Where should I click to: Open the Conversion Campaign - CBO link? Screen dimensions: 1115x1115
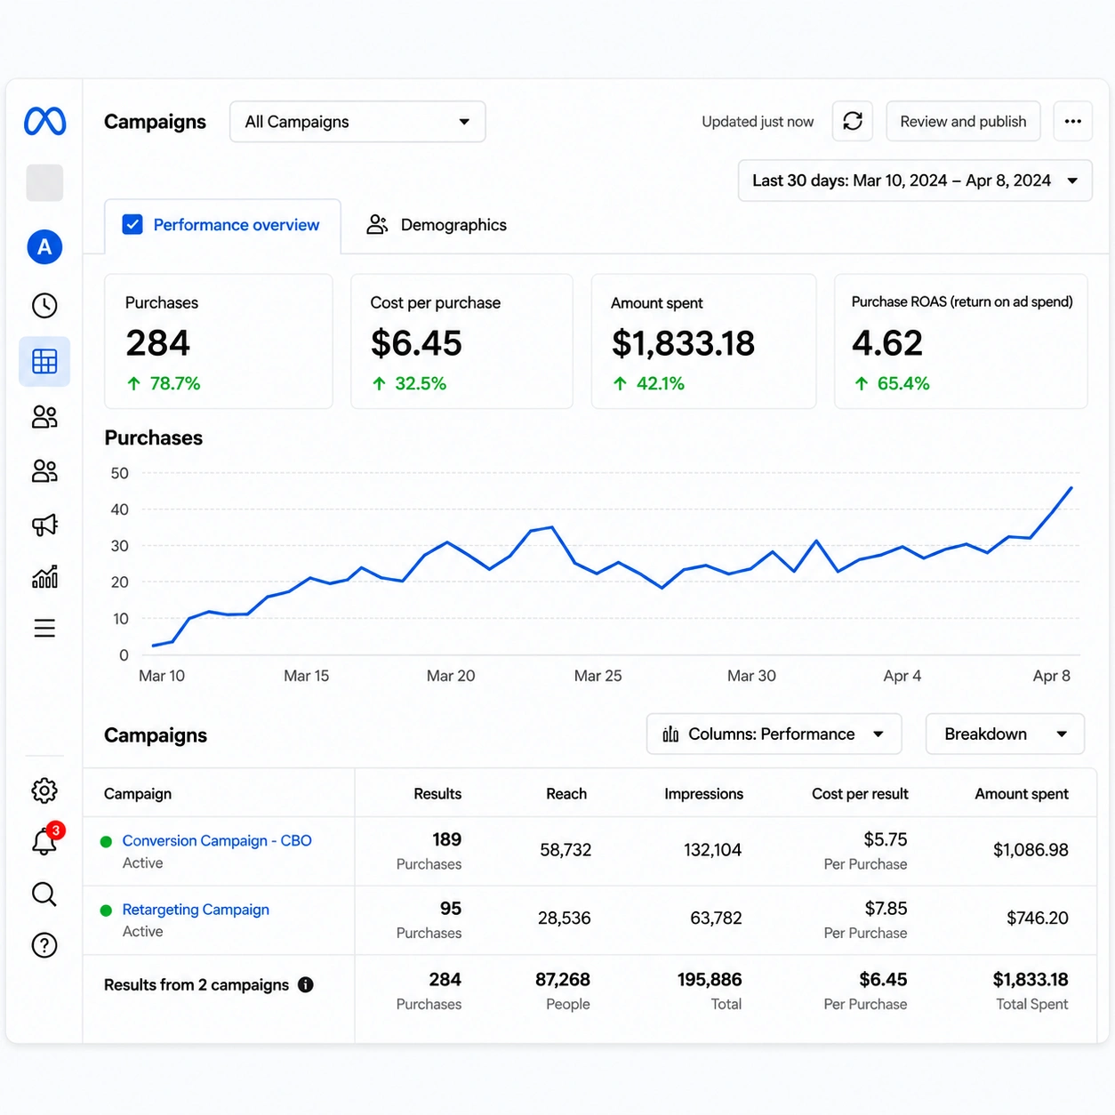click(x=217, y=840)
